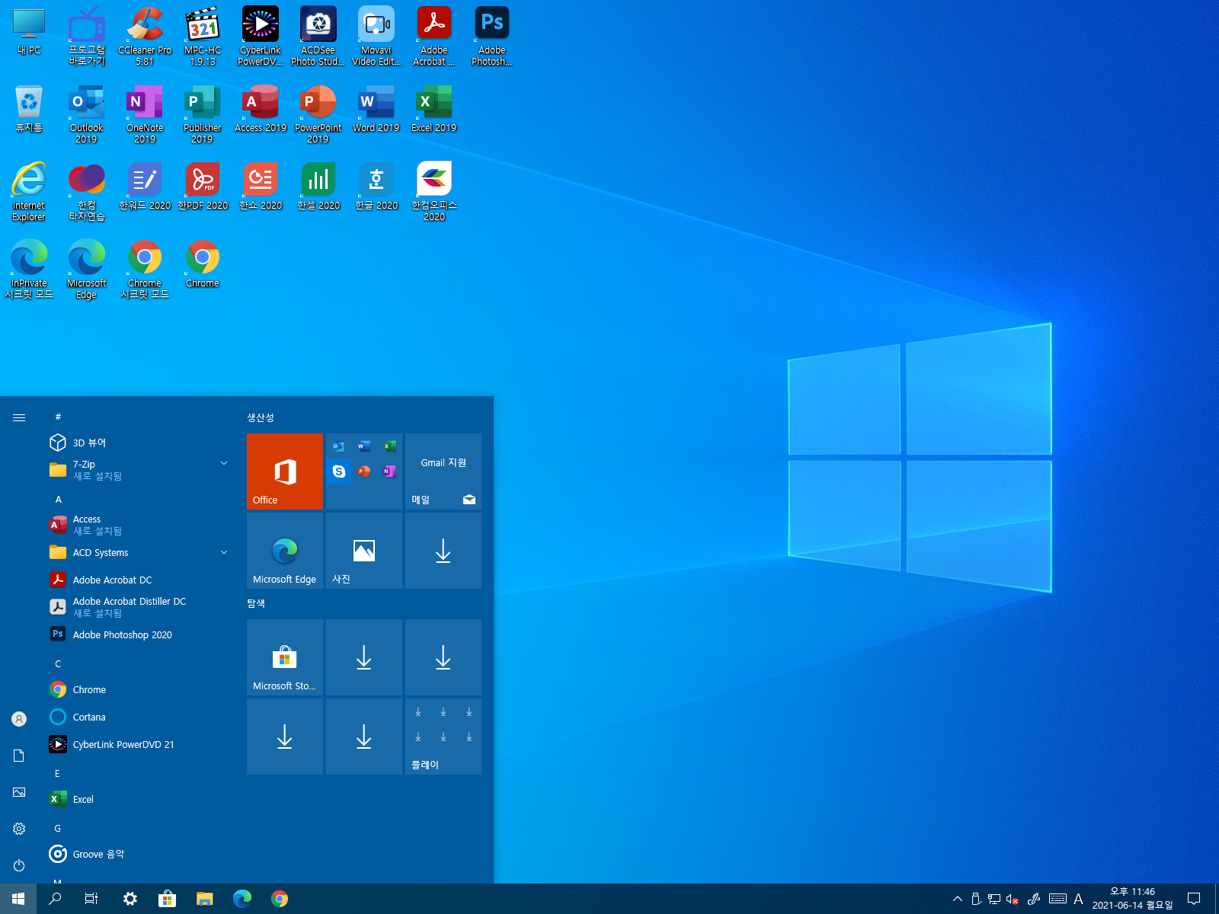The width and height of the screenshot is (1219, 914).
Task: Open Settings gear in Start sidebar
Action: tap(19, 829)
